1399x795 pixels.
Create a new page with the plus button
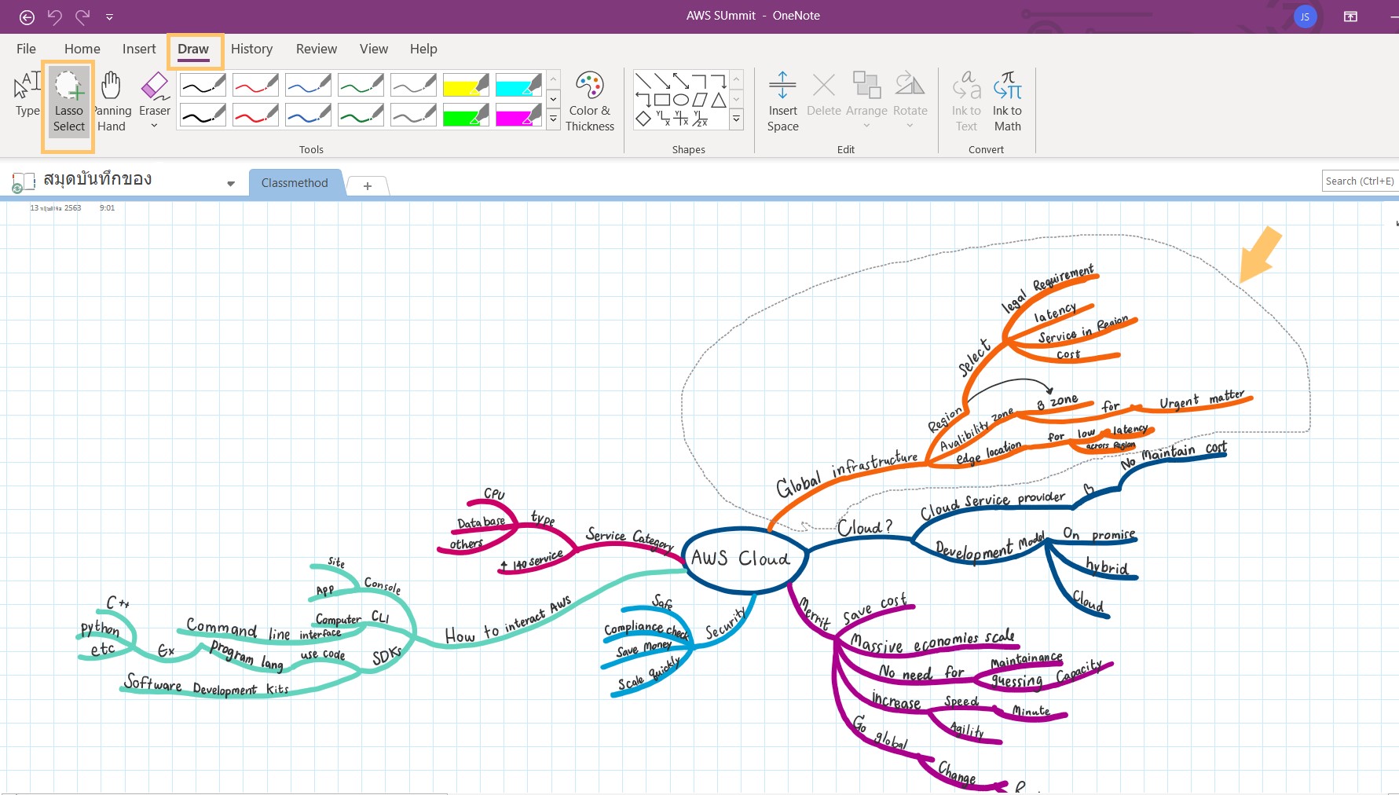(367, 186)
